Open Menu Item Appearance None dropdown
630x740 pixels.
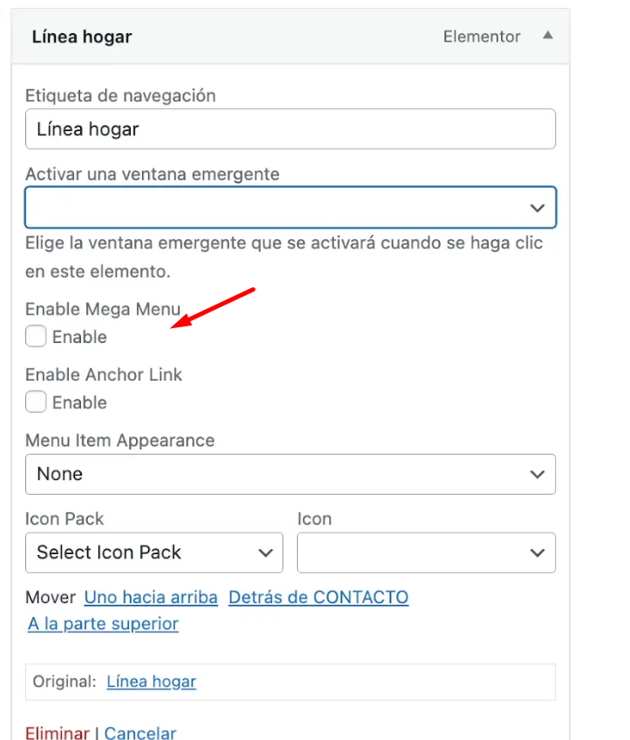point(290,475)
